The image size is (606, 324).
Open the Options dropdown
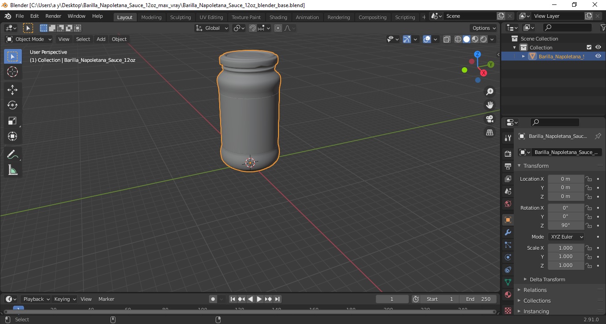[484, 28]
